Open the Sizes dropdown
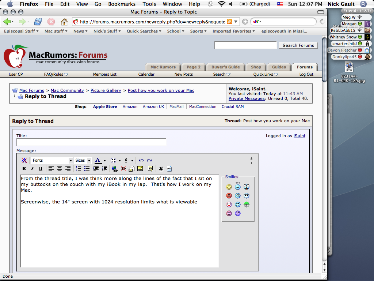The image size is (374, 281). tap(83, 160)
